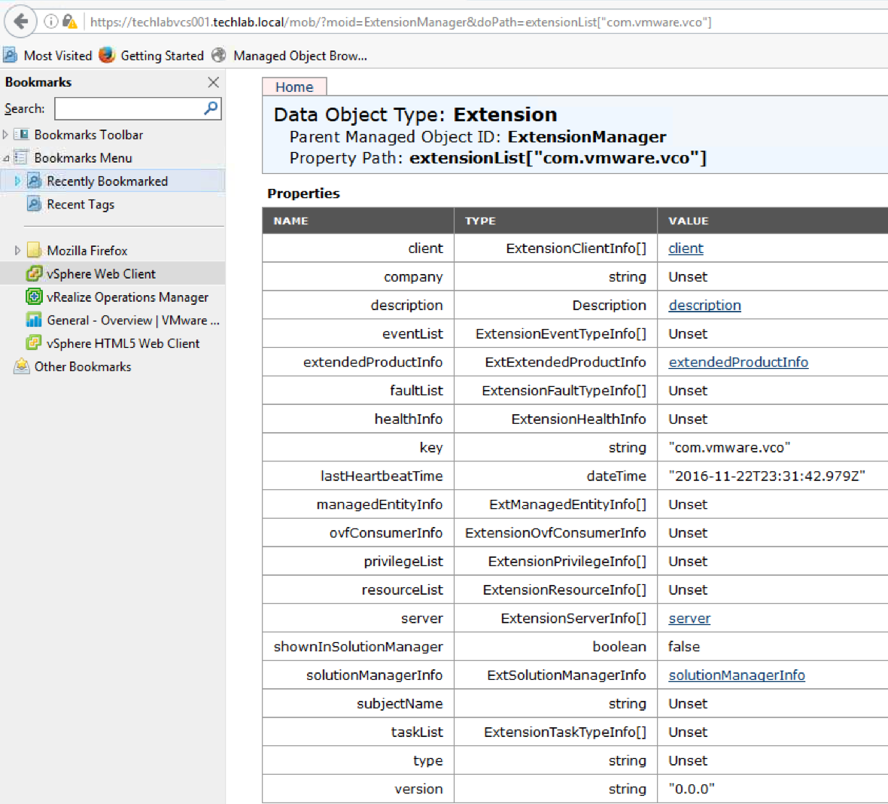Open the Most Visited bookmarks menu
888x804 pixels.
coord(57,56)
